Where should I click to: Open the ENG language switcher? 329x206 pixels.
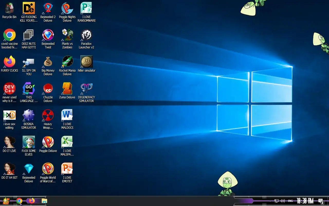pos(290,201)
